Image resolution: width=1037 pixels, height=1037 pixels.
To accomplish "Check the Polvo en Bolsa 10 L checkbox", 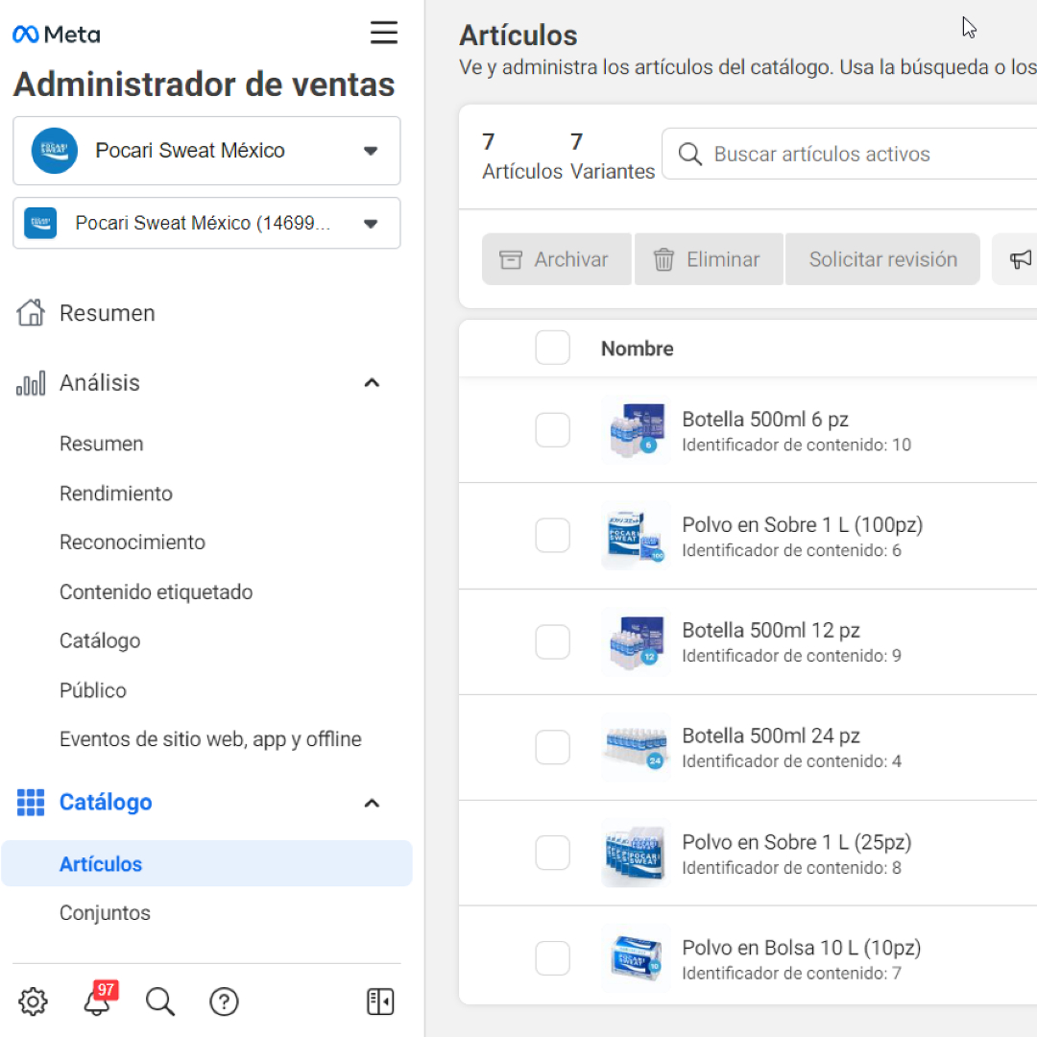I will pos(553,959).
